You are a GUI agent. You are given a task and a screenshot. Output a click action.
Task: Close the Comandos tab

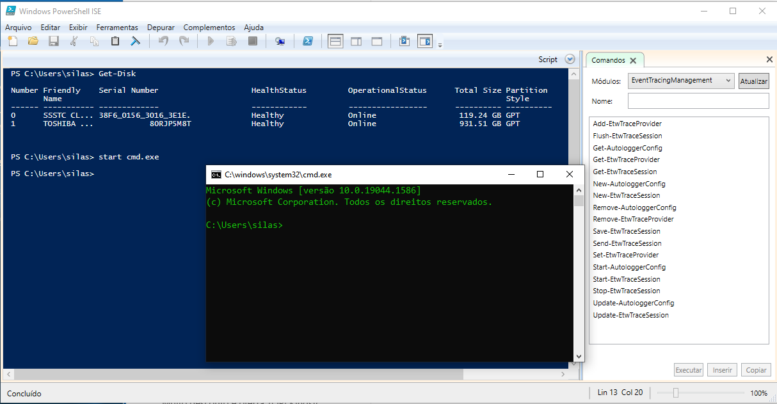click(x=632, y=60)
